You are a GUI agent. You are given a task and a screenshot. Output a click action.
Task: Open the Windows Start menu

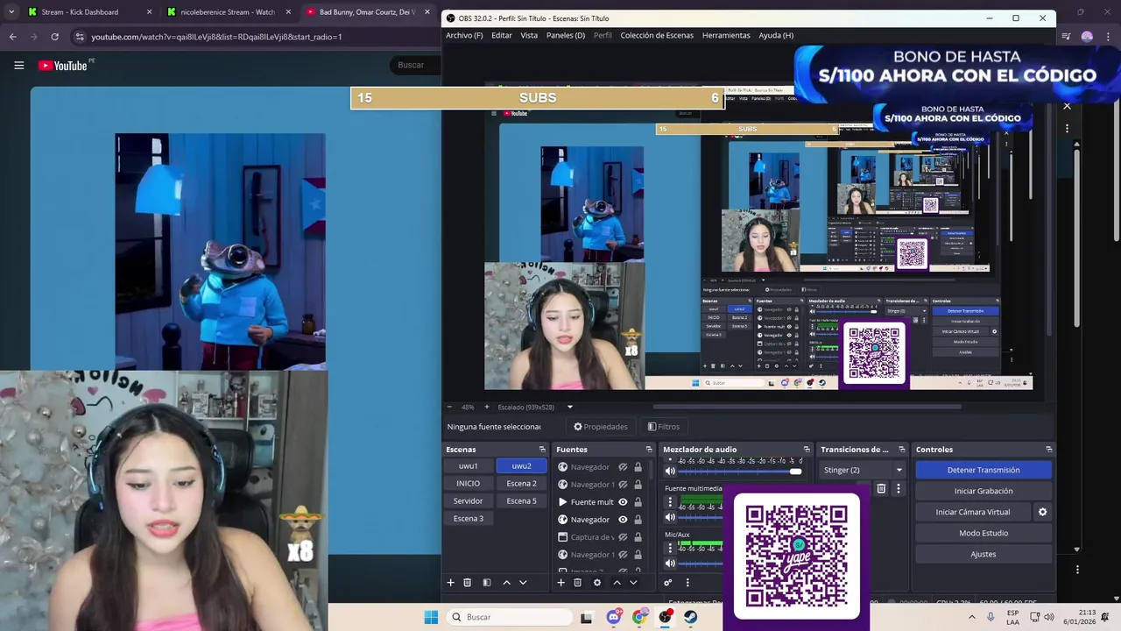pyautogui.click(x=431, y=617)
